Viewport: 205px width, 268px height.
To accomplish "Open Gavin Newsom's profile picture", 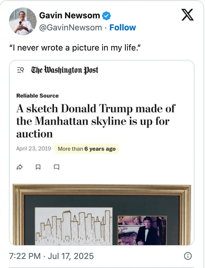I will coord(23,21).
